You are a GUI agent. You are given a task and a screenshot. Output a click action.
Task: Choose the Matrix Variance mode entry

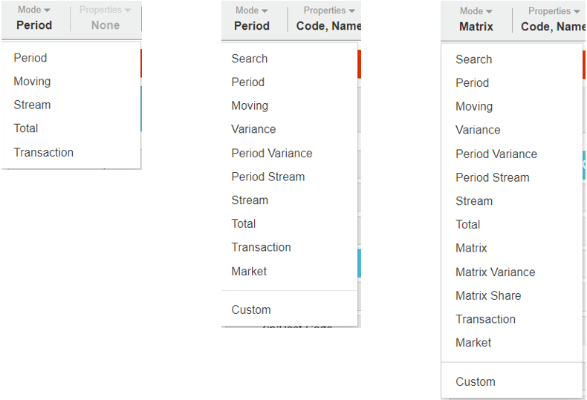pyautogui.click(x=495, y=272)
